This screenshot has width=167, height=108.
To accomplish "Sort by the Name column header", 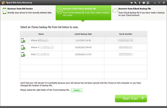I will [x=41, y=34].
